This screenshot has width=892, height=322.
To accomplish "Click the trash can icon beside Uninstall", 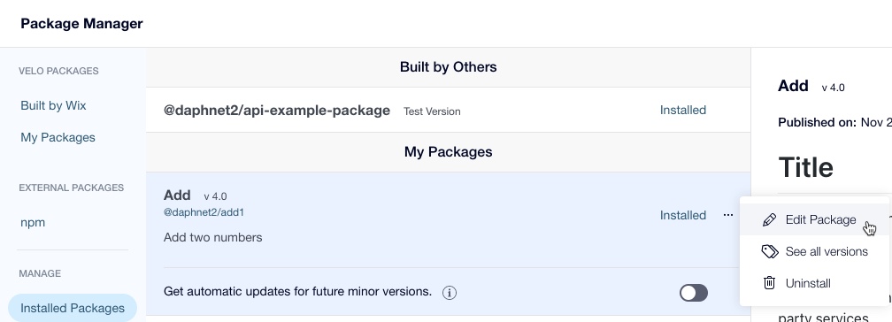I will click(x=769, y=283).
